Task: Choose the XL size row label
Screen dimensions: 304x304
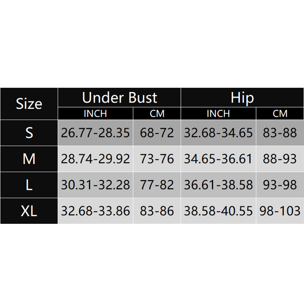Action: click(x=29, y=211)
